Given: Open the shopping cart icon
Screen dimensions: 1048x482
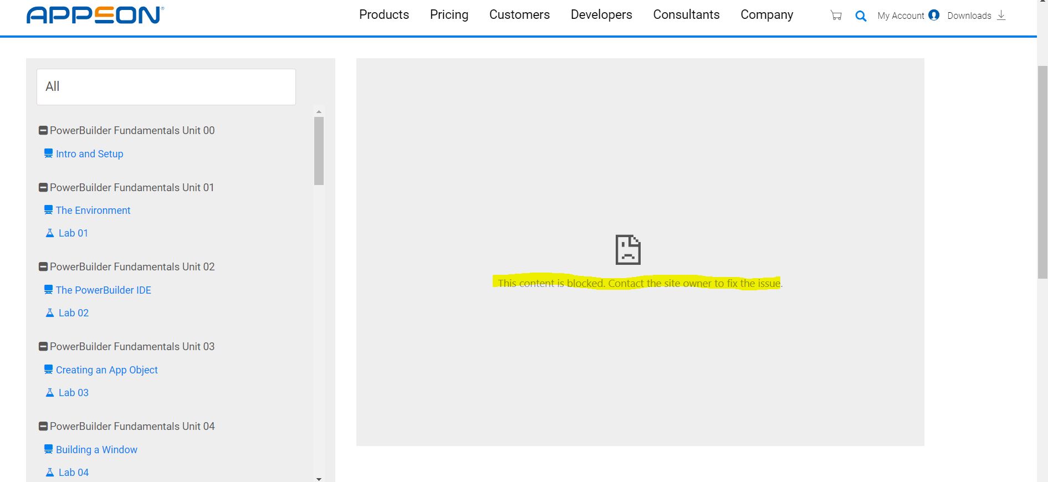Looking at the screenshot, I should tap(836, 16).
